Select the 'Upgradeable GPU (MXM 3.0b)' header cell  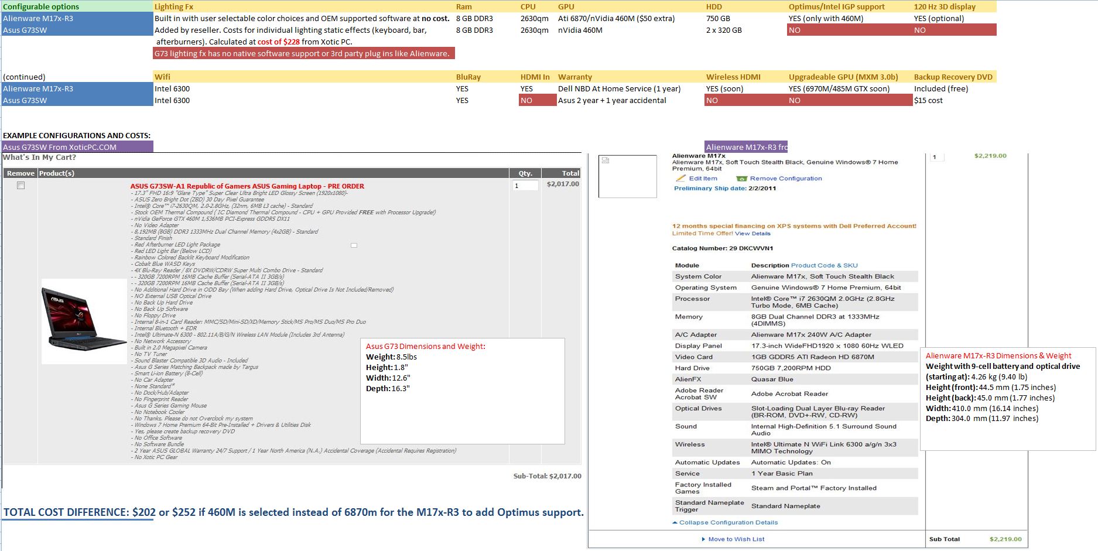tap(850, 77)
